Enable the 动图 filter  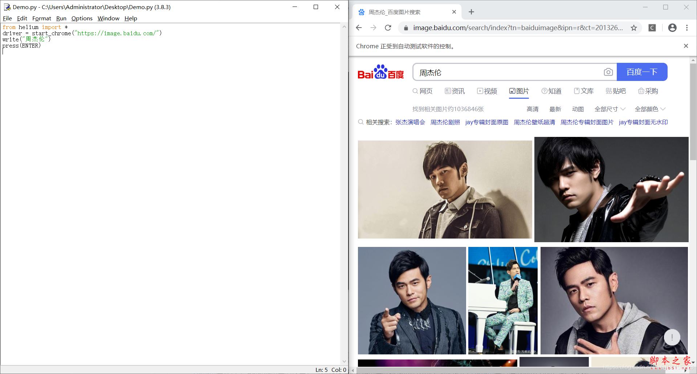578,109
